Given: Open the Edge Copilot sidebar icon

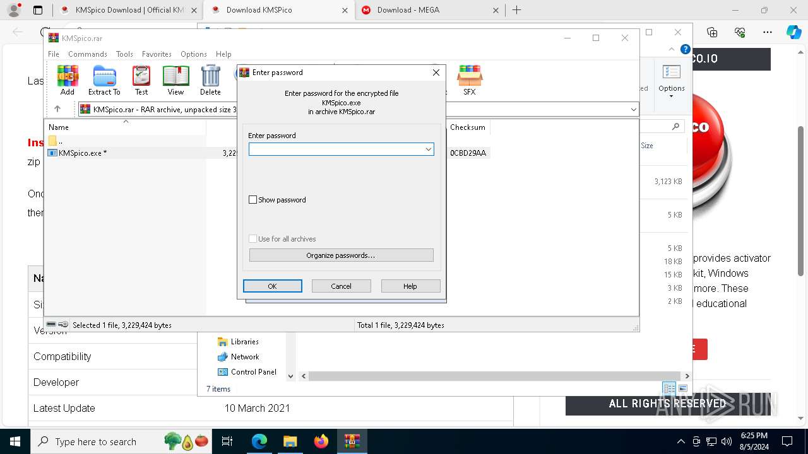Looking at the screenshot, I should [793, 32].
